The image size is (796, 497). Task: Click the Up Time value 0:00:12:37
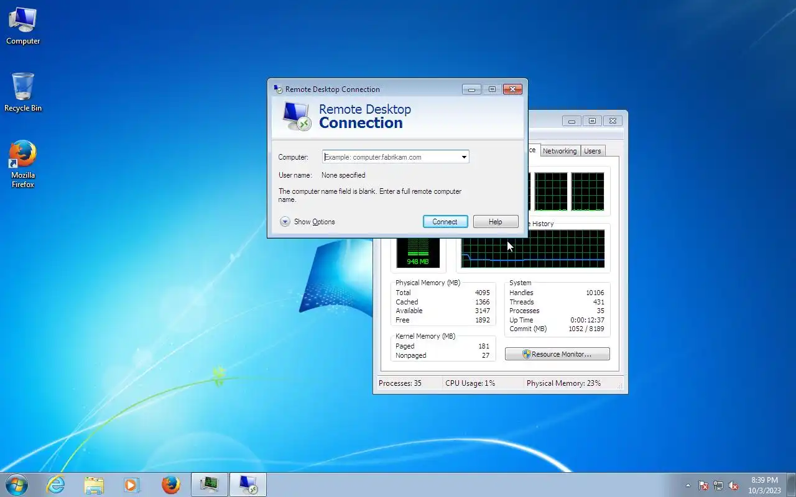pyautogui.click(x=587, y=320)
